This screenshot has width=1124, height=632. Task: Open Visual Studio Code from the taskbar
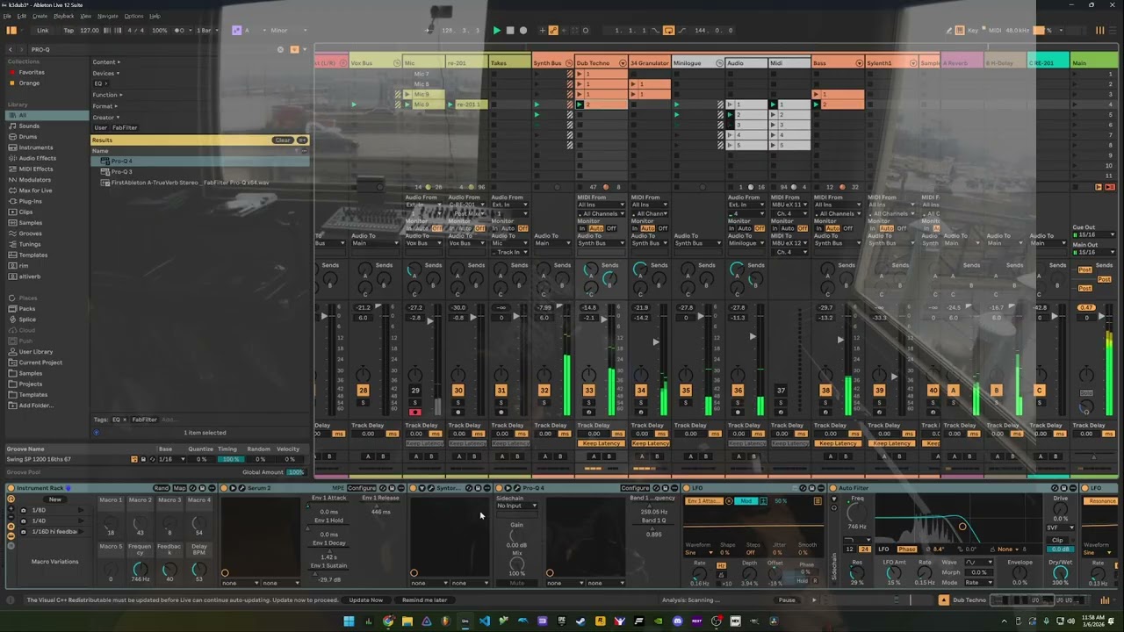(485, 621)
